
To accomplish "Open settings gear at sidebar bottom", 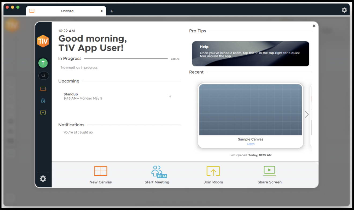I will pyautogui.click(x=43, y=179).
